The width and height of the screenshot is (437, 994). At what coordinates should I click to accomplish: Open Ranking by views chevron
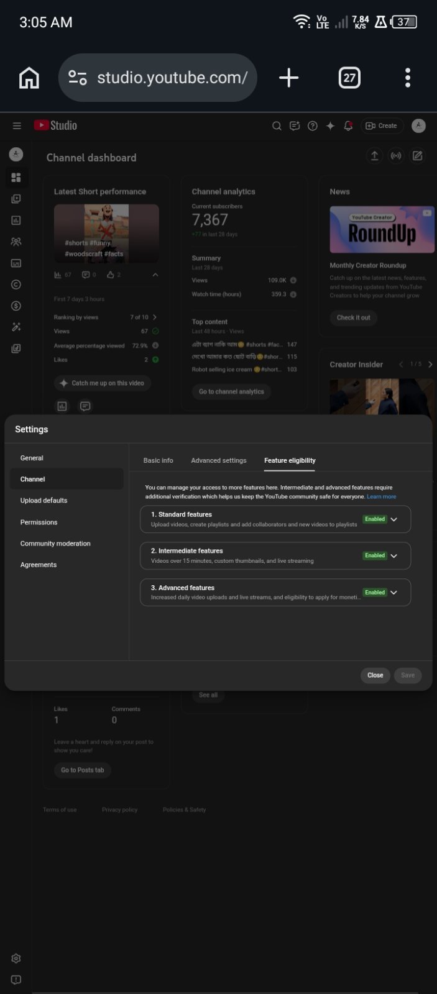[x=155, y=317]
